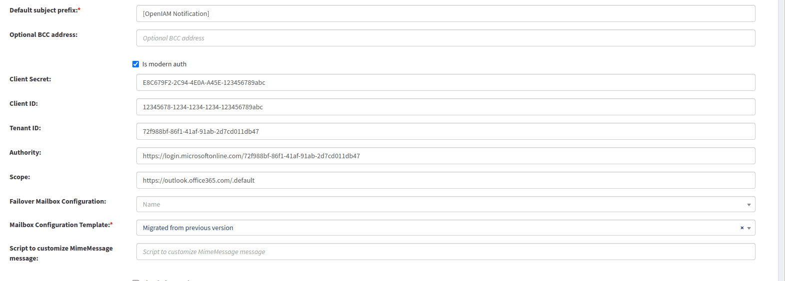Expand the Mailbox Configuration Template arrow
This screenshot has height=281, width=785.
point(749,228)
